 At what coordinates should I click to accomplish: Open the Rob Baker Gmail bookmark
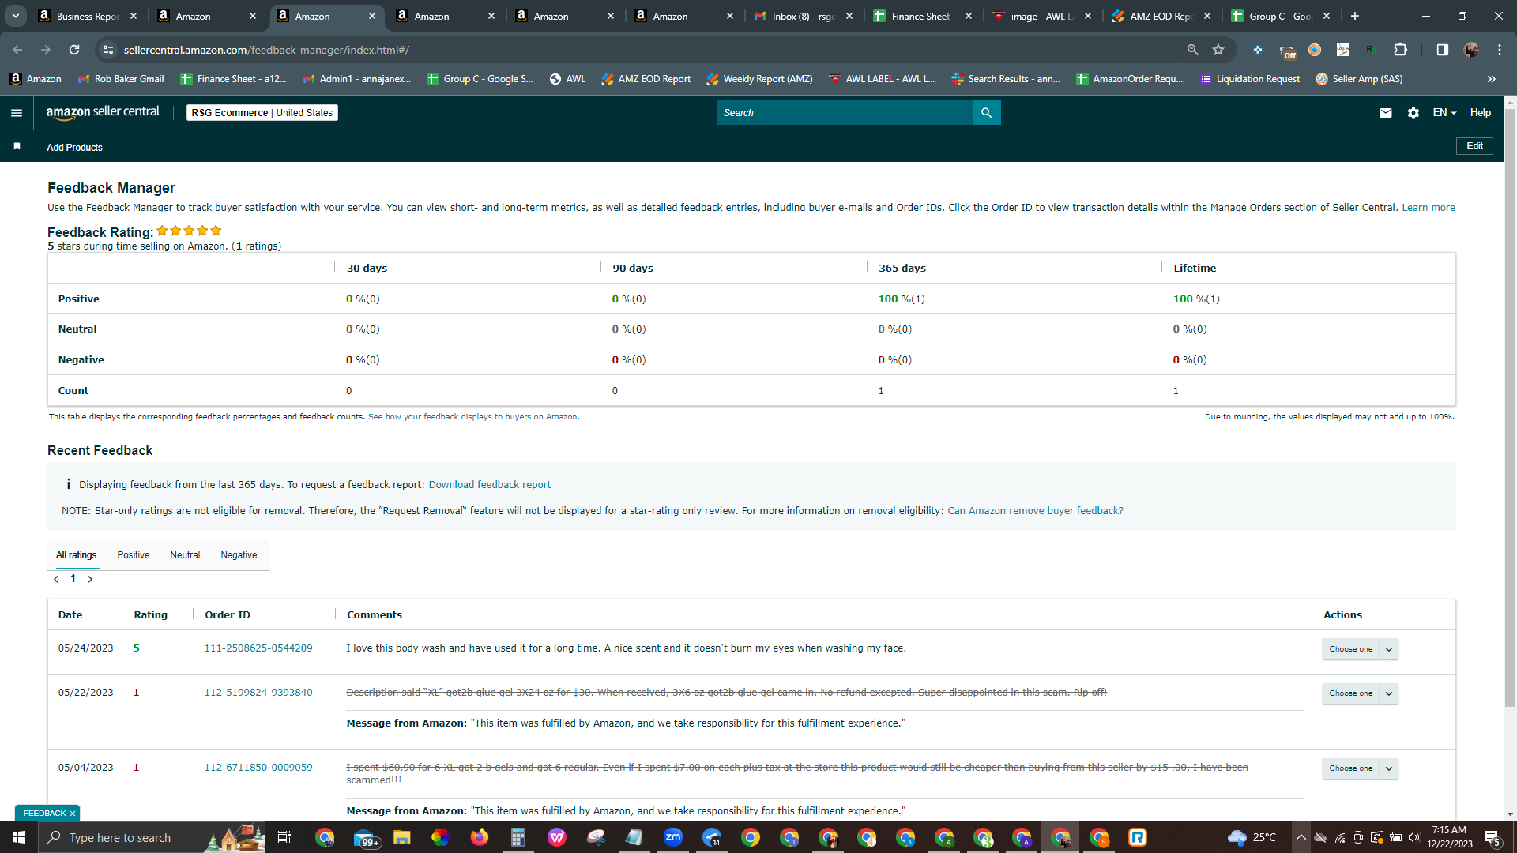pos(121,79)
